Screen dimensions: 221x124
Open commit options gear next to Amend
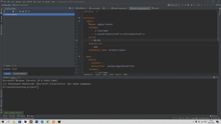pyautogui.click(x=12, y=66)
